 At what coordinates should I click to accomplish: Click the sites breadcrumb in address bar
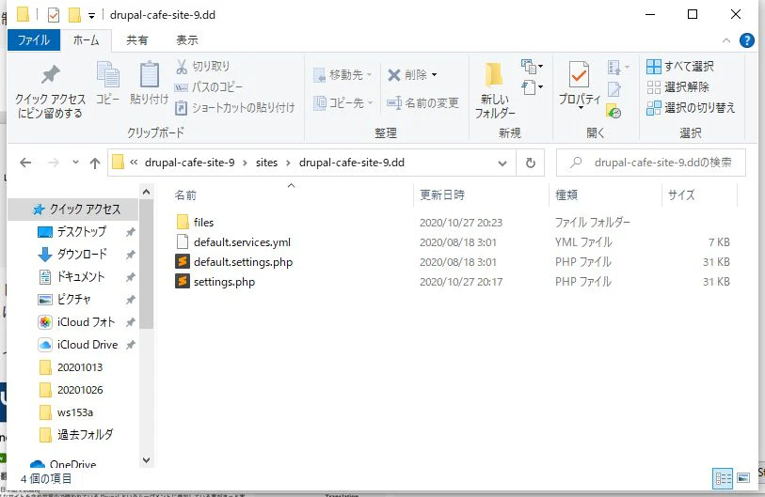[x=266, y=163]
